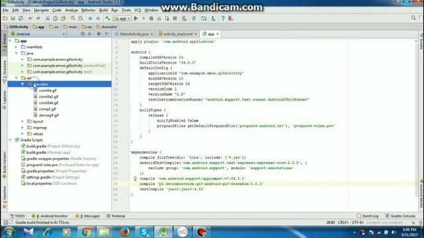Click the UTF-8 encoding in status bar
Screen dimensions: 424x238
(x=358, y=222)
